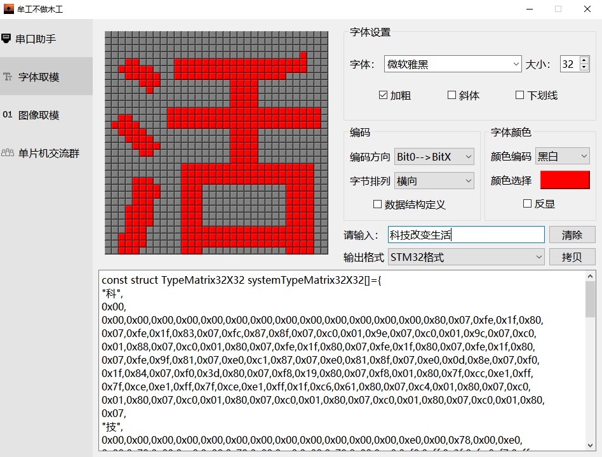Click the output vertical scrollbar thumb
The height and width of the screenshot is (457, 602).
(x=590, y=300)
